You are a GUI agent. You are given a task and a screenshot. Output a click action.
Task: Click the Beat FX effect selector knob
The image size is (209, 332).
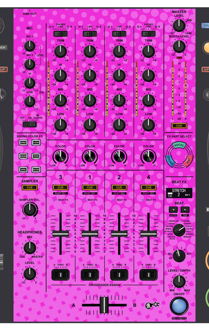tap(179, 231)
